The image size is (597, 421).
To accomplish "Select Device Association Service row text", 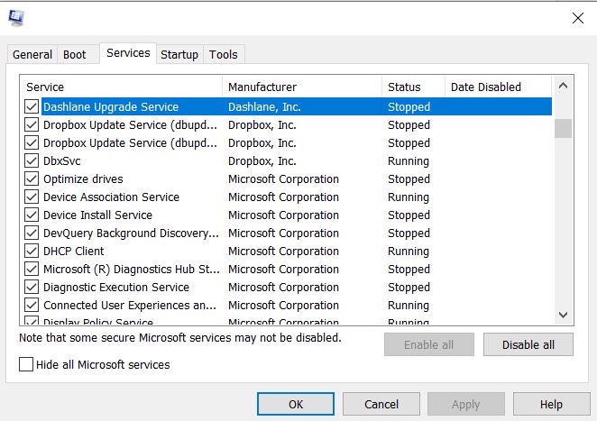I will coord(111,197).
